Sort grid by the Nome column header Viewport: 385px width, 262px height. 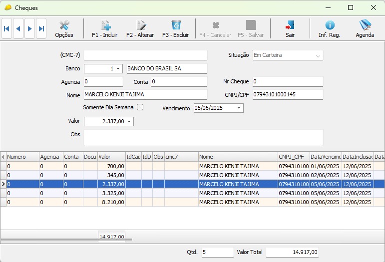point(238,157)
